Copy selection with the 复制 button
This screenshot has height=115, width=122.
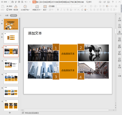point(9,10)
